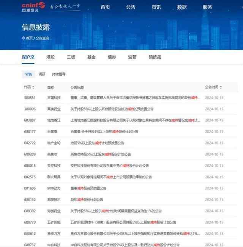Open 服务 in top navigation
This screenshot has height=247, width=243.
207,7
